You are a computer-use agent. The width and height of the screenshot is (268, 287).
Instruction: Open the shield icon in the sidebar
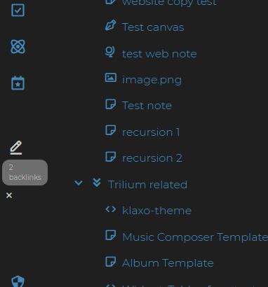coord(18,281)
